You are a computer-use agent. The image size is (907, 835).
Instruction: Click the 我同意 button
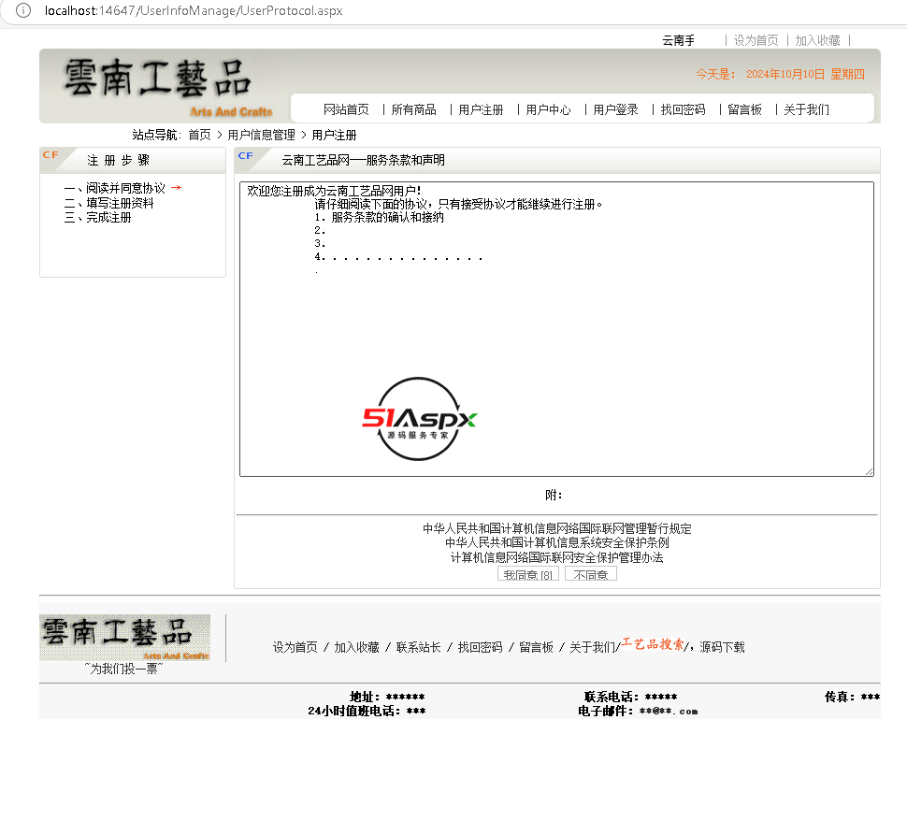pos(527,574)
